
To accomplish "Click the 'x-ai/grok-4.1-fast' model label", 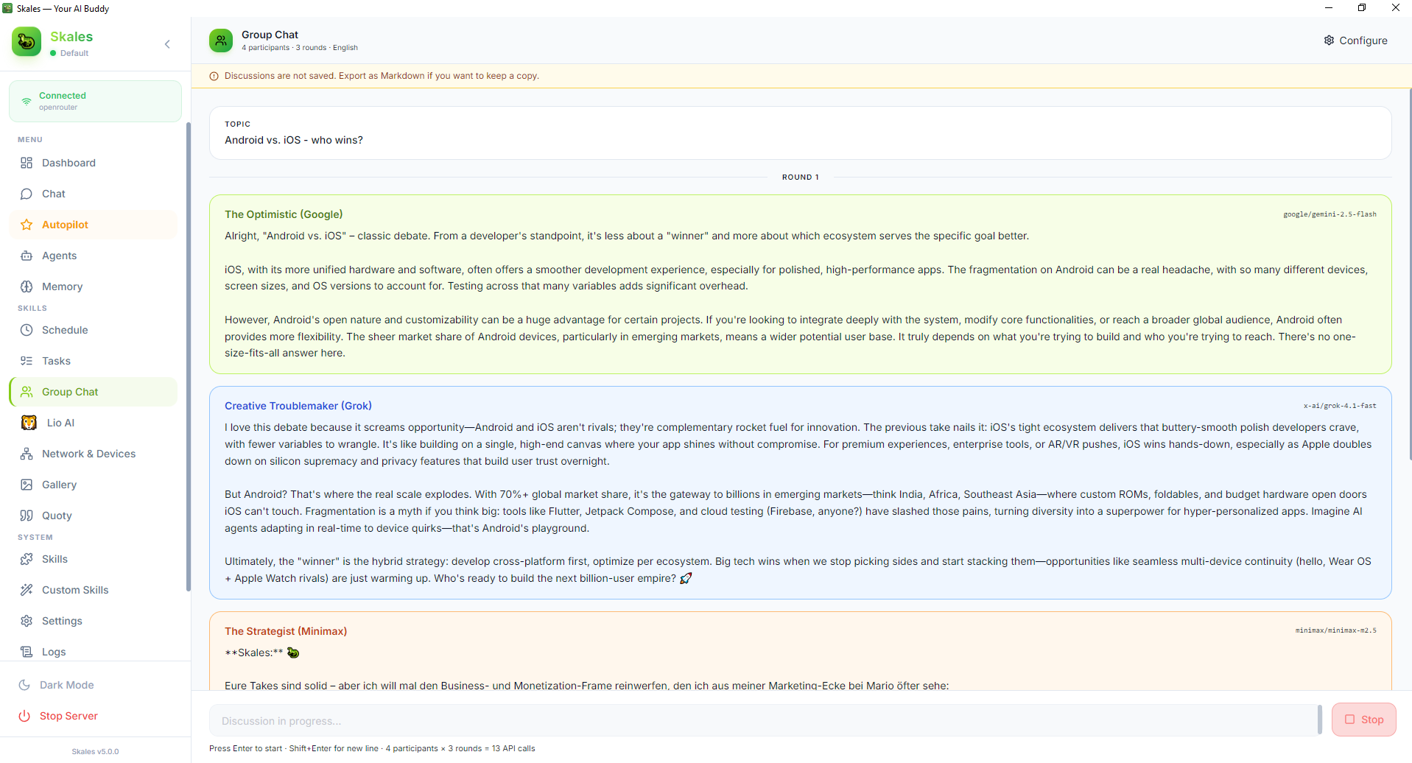I will click(x=1340, y=406).
